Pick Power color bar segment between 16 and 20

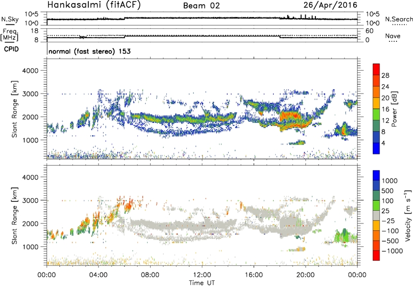point(376,103)
